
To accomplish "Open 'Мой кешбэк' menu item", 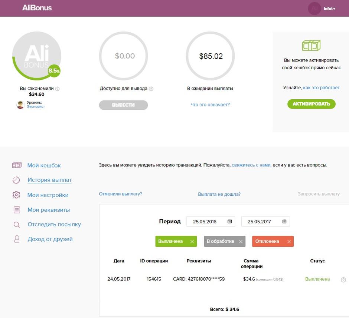I will coord(44,165).
